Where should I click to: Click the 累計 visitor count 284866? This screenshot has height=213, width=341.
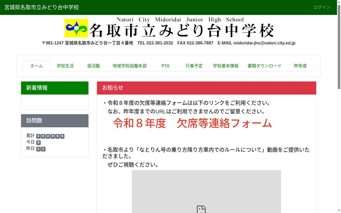point(50,136)
